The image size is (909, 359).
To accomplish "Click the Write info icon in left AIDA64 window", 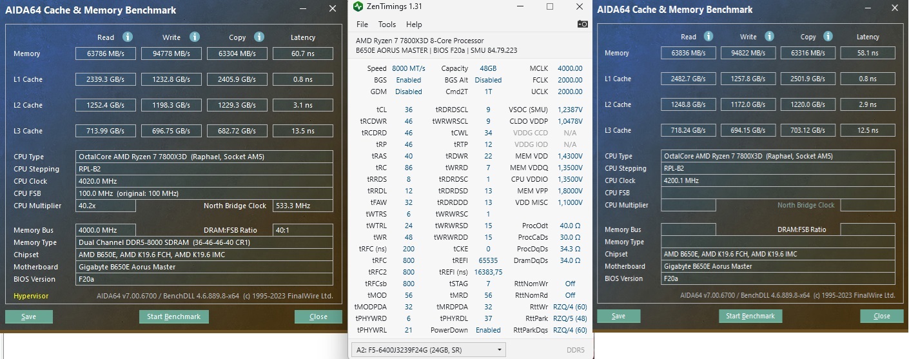I will [195, 37].
